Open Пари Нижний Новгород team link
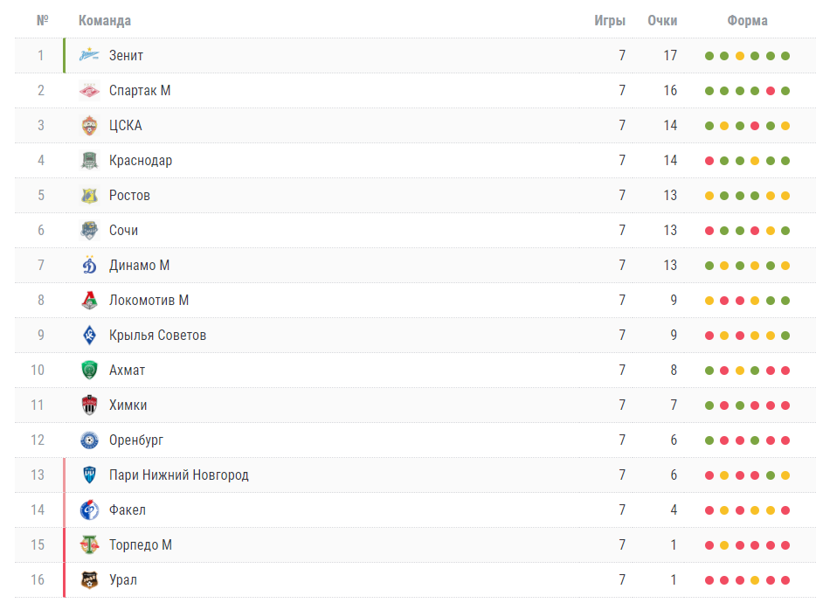Image resolution: width=816 pixels, height=603 pixels. click(179, 475)
